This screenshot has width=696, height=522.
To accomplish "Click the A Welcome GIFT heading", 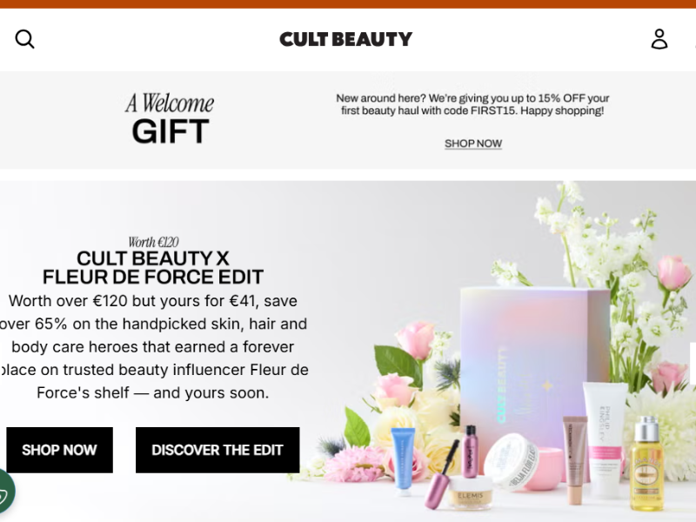I will click(170, 118).
